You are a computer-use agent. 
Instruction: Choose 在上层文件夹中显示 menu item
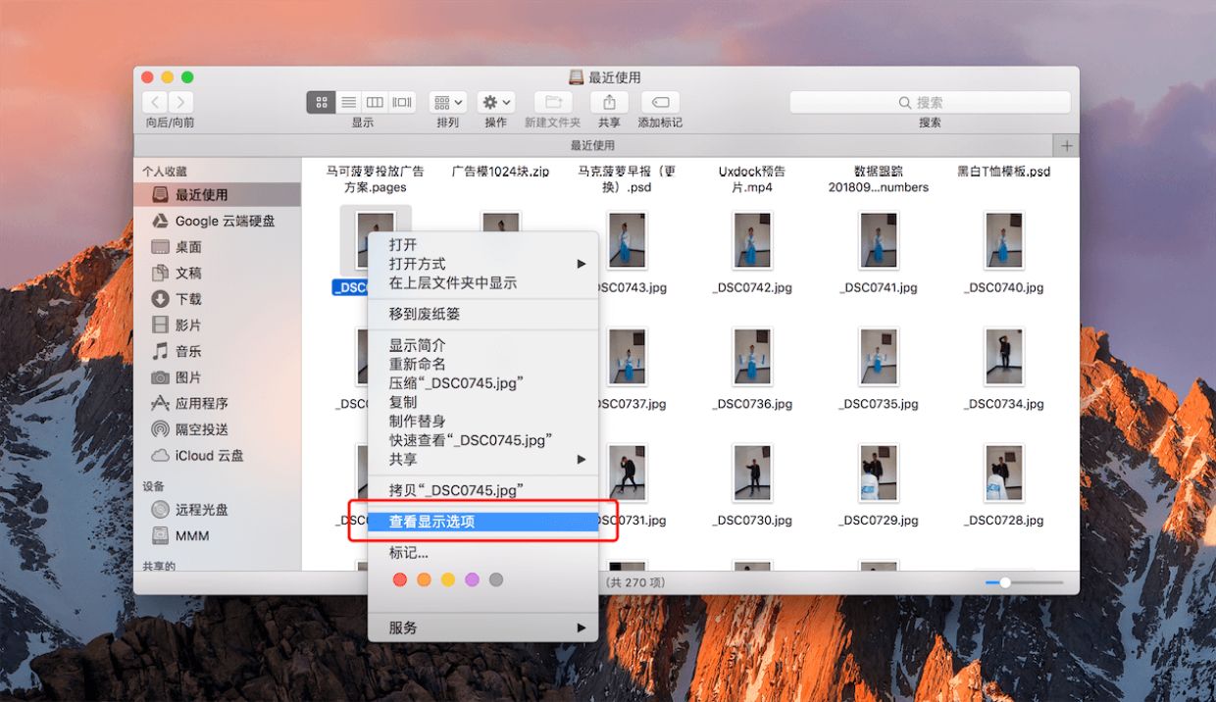pyautogui.click(x=482, y=282)
